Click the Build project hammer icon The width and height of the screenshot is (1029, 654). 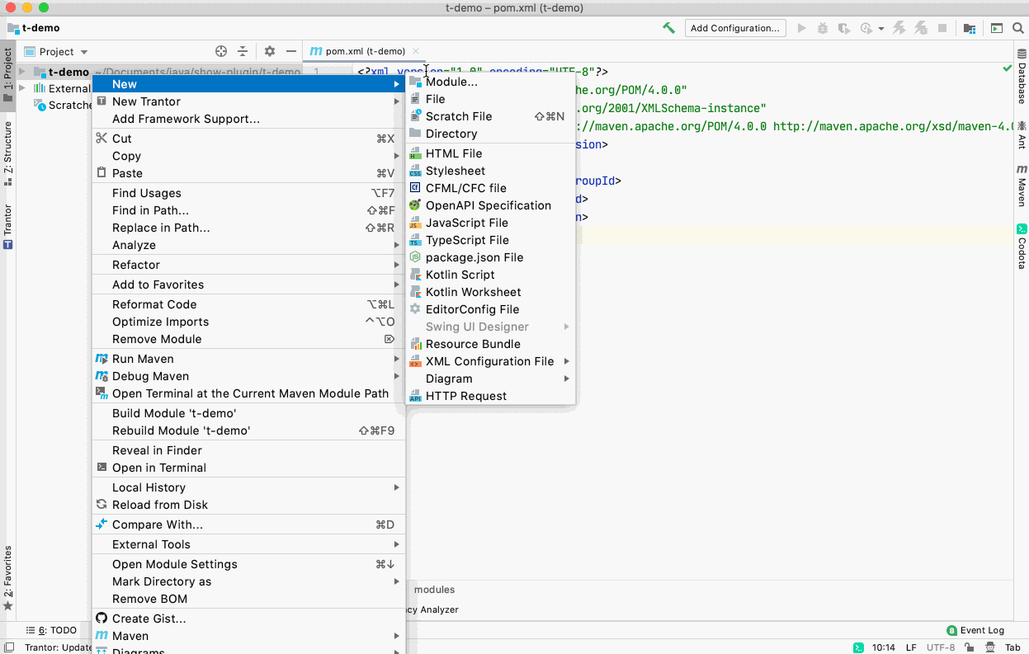pyautogui.click(x=668, y=28)
